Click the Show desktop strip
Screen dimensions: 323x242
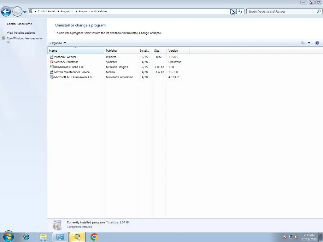click(x=321, y=237)
